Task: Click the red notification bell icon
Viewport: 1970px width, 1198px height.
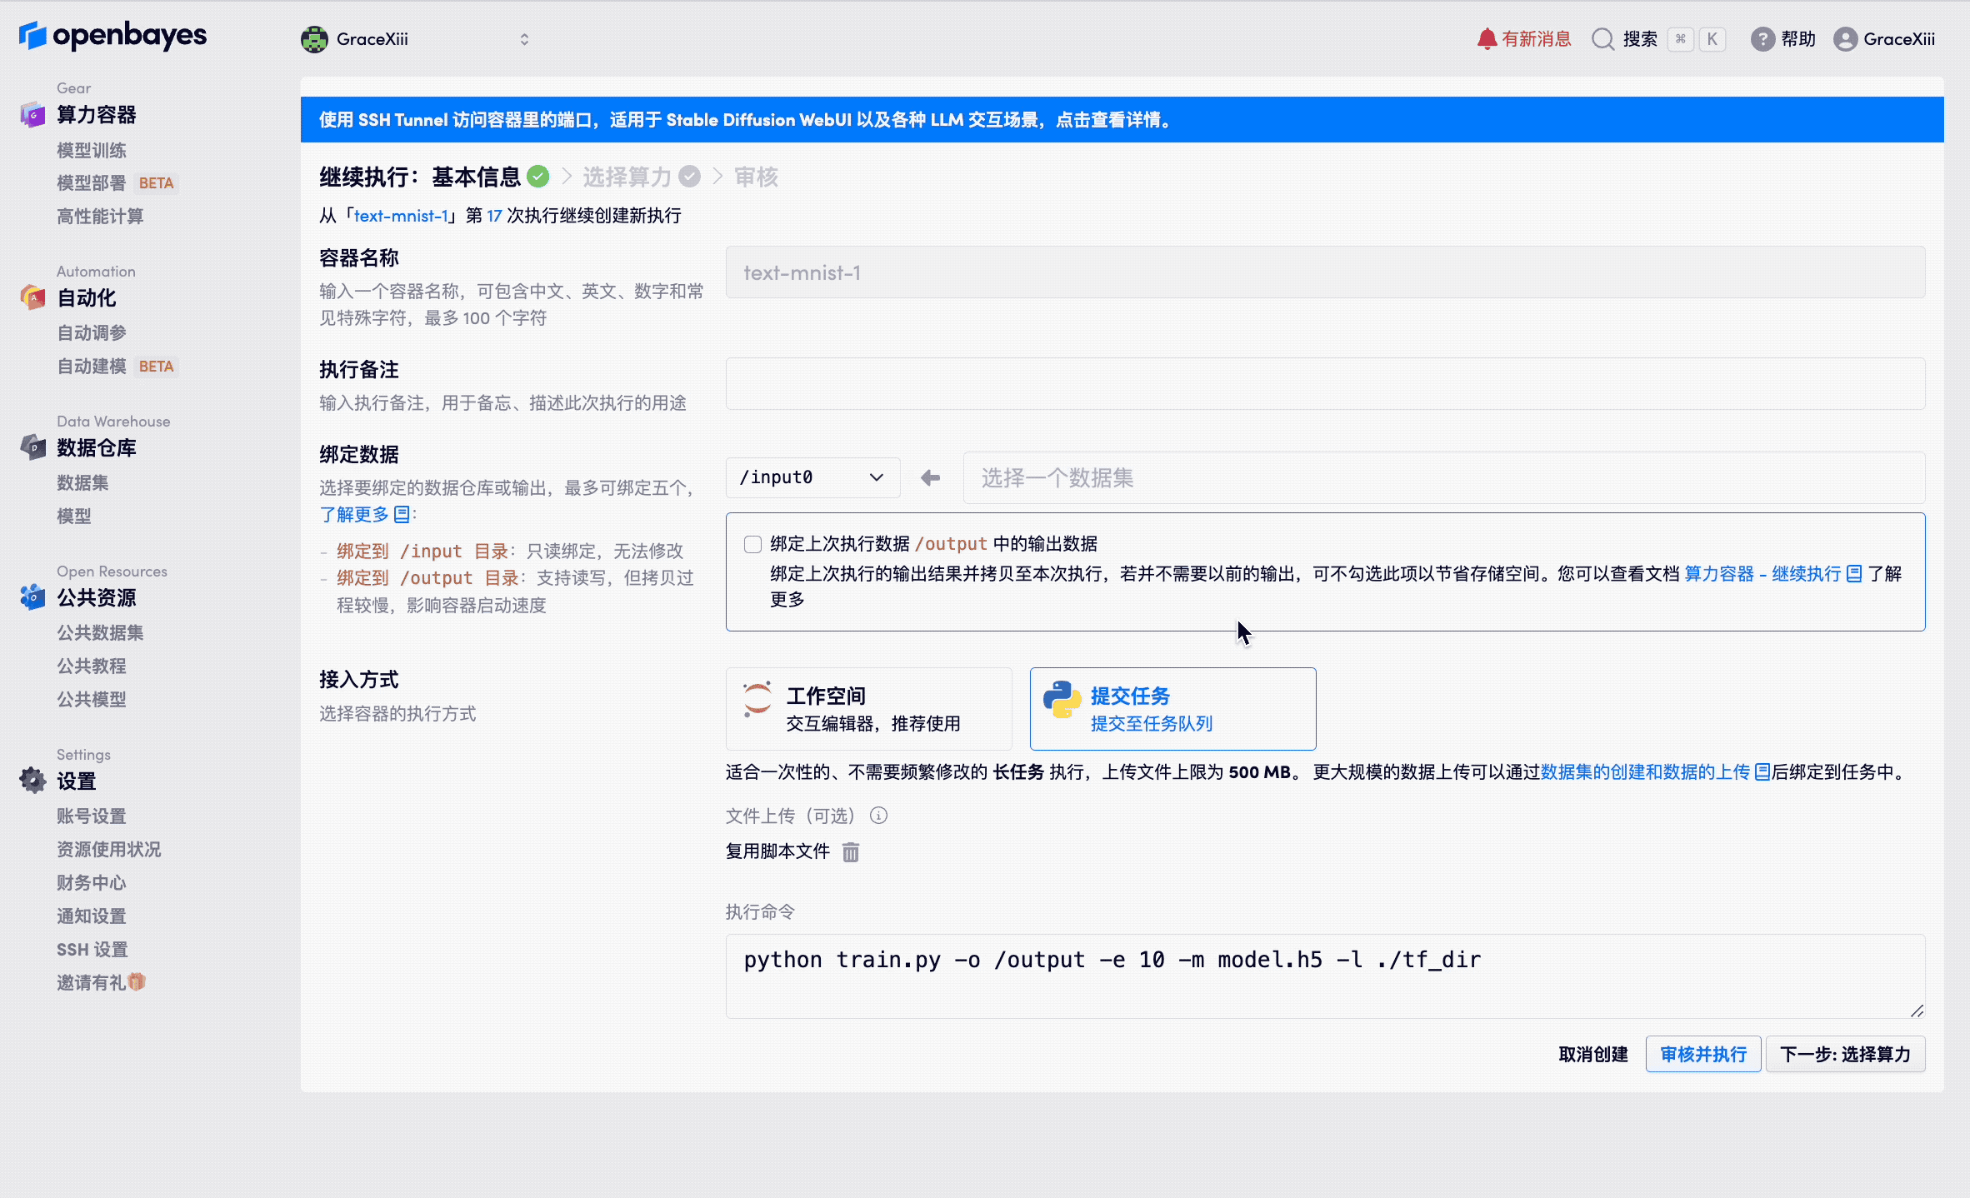Action: click(1486, 39)
